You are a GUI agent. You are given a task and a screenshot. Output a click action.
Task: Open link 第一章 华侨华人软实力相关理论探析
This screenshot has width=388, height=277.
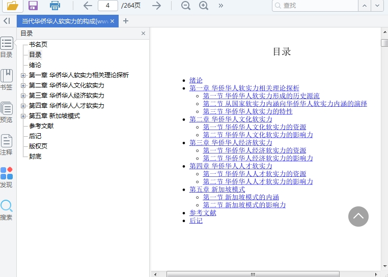[244, 88]
